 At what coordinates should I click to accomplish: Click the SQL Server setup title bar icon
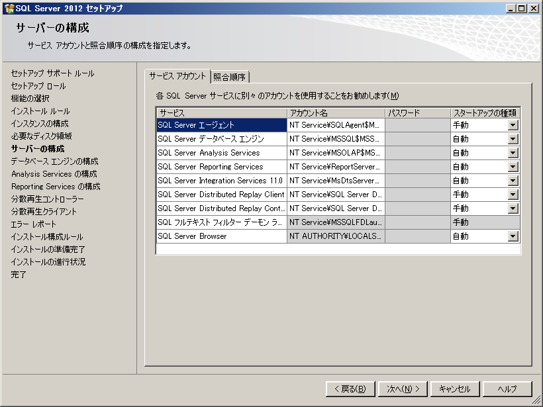click(x=8, y=8)
